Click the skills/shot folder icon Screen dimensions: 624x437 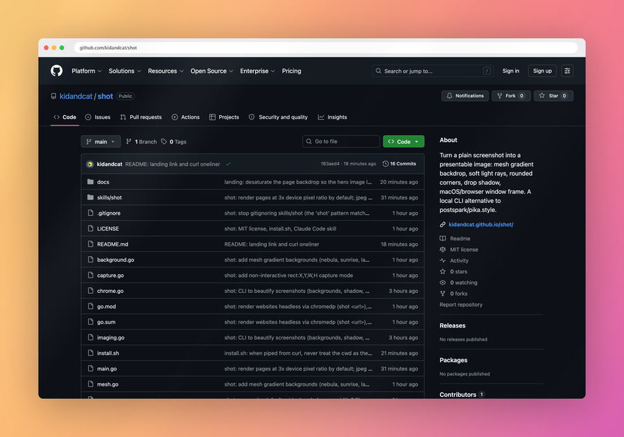(90, 197)
